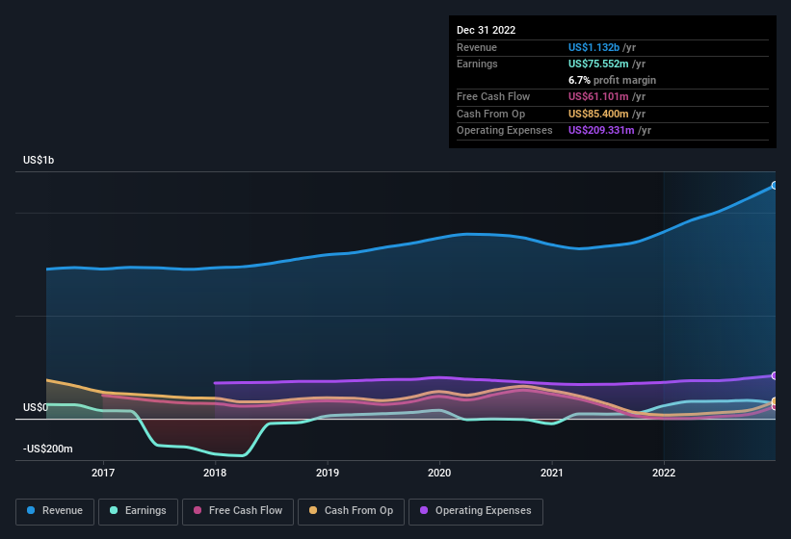
Task: Click the Cash From Op endpoint marker
Action: [775, 401]
